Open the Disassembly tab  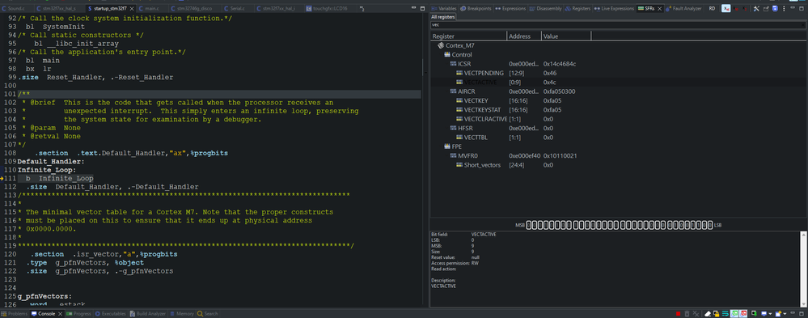coord(546,9)
